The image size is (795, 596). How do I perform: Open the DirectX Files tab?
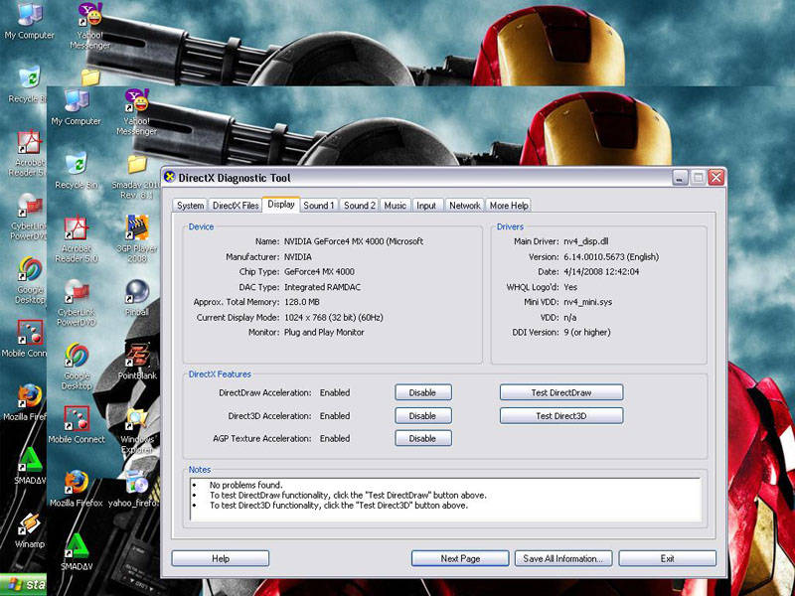[236, 206]
